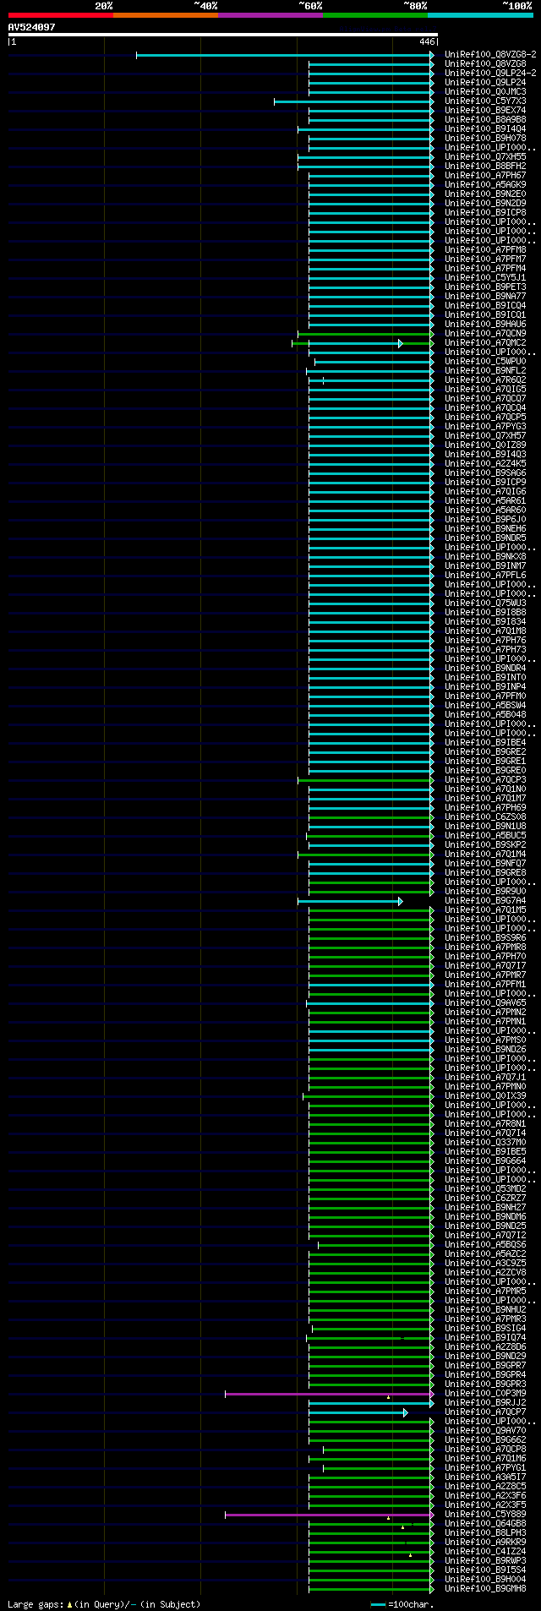Open hit UniRef100_Q9AV65

(485, 1002)
